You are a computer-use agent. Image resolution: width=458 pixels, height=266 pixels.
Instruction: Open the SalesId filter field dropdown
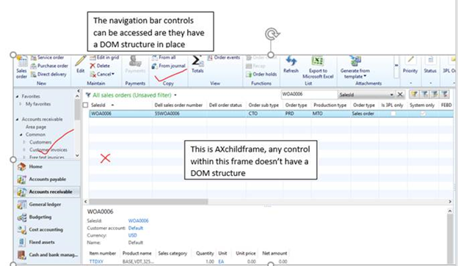(x=391, y=95)
